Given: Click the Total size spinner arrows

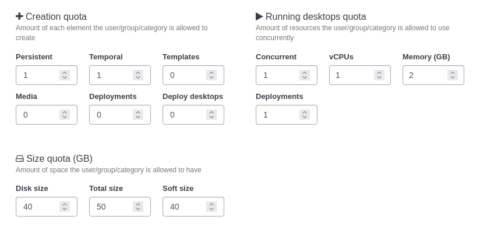Looking at the screenshot, I should click(x=138, y=207).
